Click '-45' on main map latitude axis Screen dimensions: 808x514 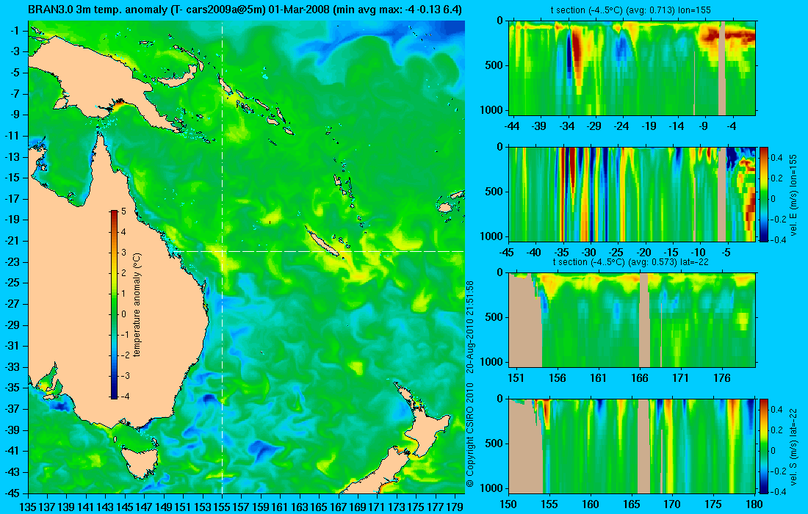click(15, 493)
